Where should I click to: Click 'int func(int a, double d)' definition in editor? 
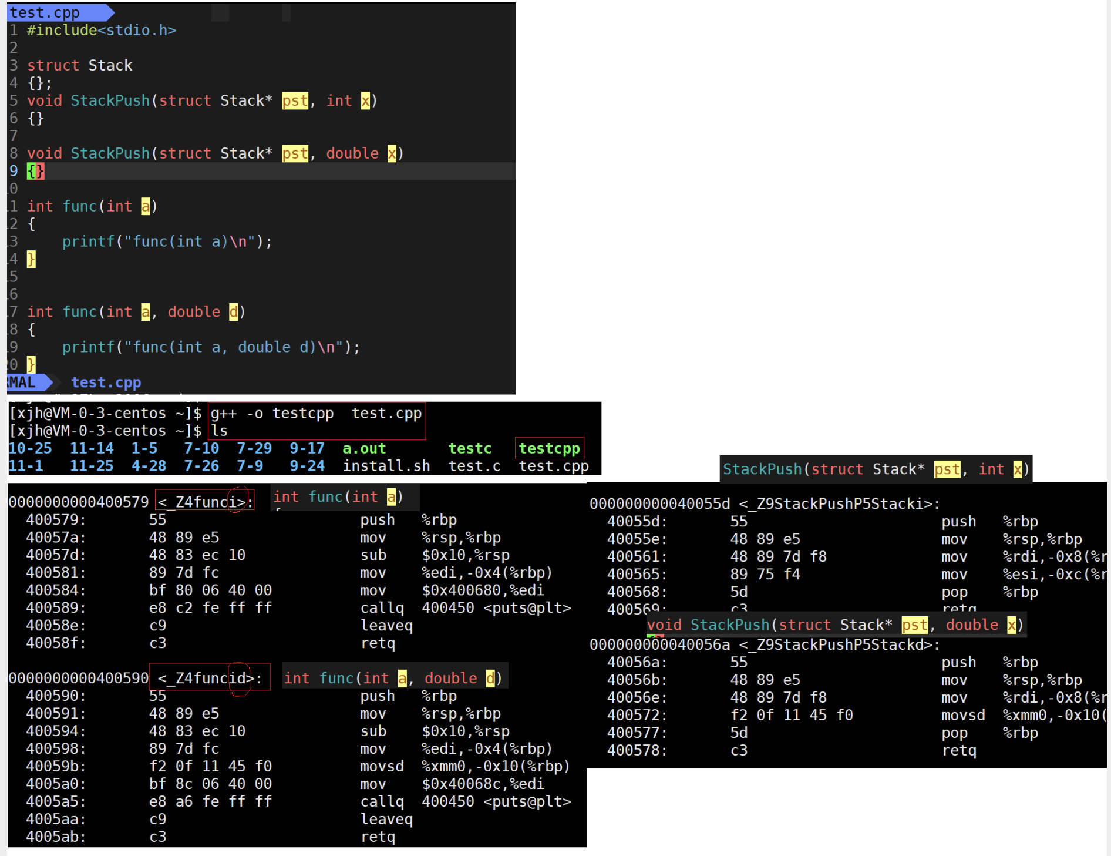click(x=136, y=312)
